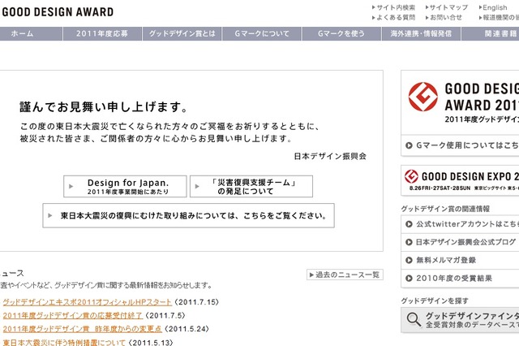Click arrow icon beside 公式twitterアカウント
Screen dimensions: 519x346
[409, 224]
